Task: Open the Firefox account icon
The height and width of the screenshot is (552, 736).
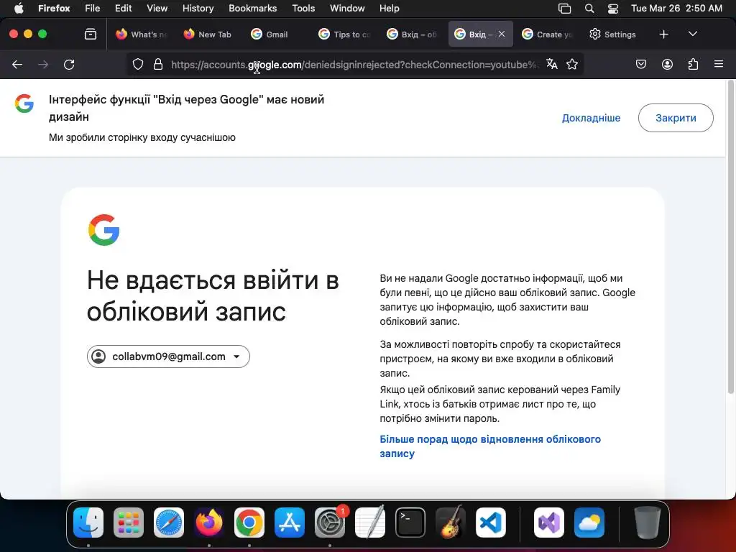Action: coord(667,64)
